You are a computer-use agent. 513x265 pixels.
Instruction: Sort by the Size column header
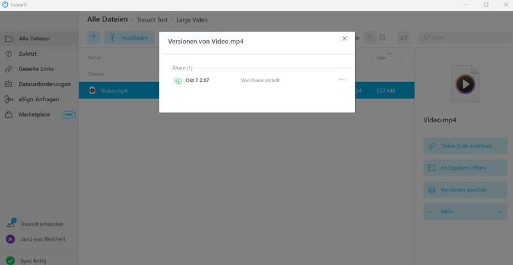pyautogui.click(x=381, y=58)
